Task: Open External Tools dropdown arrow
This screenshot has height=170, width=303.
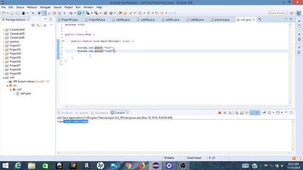Action: point(100,13)
